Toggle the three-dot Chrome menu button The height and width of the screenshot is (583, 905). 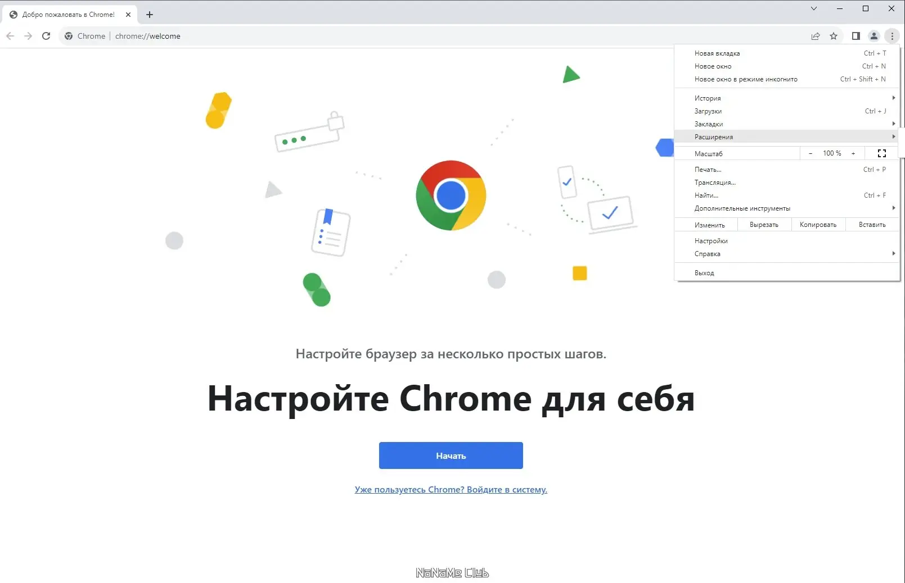coord(892,36)
